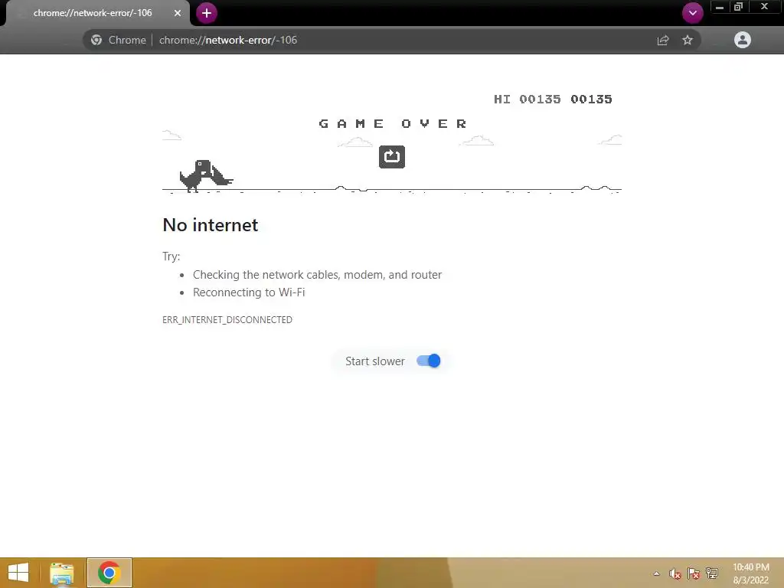This screenshot has width=784, height=588.
Task: Click the muted volume tray icon
Action: 675,573
